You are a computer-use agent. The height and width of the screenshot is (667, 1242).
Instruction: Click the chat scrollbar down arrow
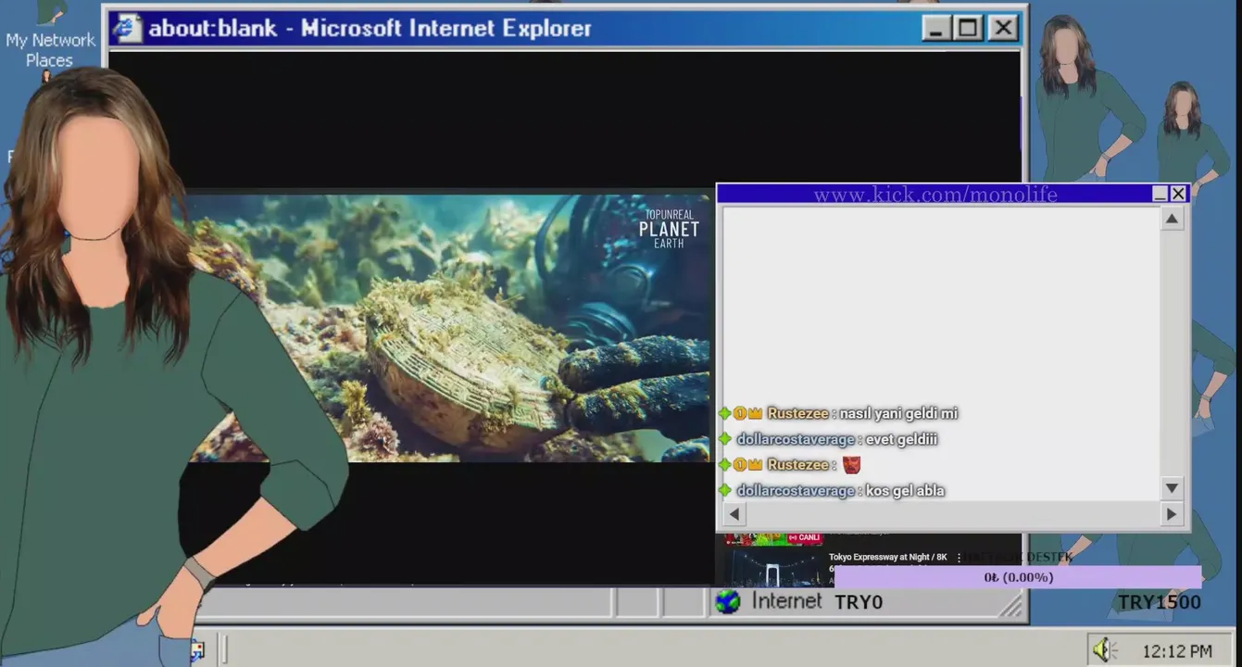[1172, 488]
